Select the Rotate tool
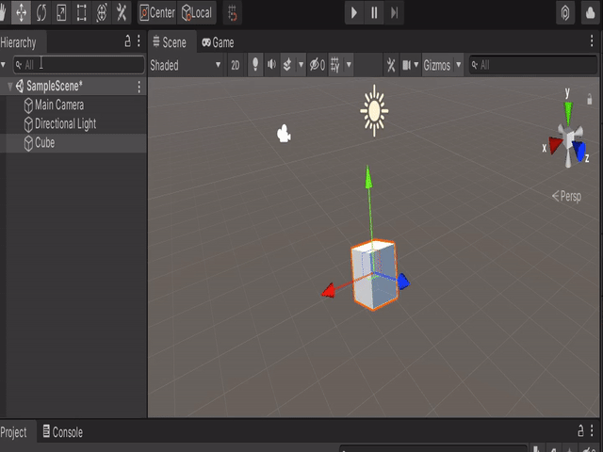 click(41, 12)
